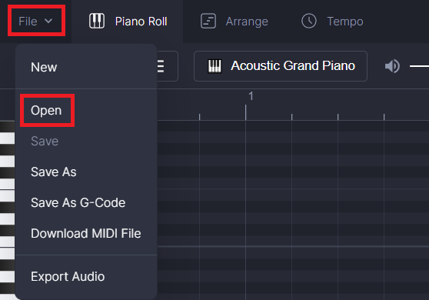Screen dimensions: 429x300
Task: Click the Tempo clock icon
Action: [x=309, y=21]
